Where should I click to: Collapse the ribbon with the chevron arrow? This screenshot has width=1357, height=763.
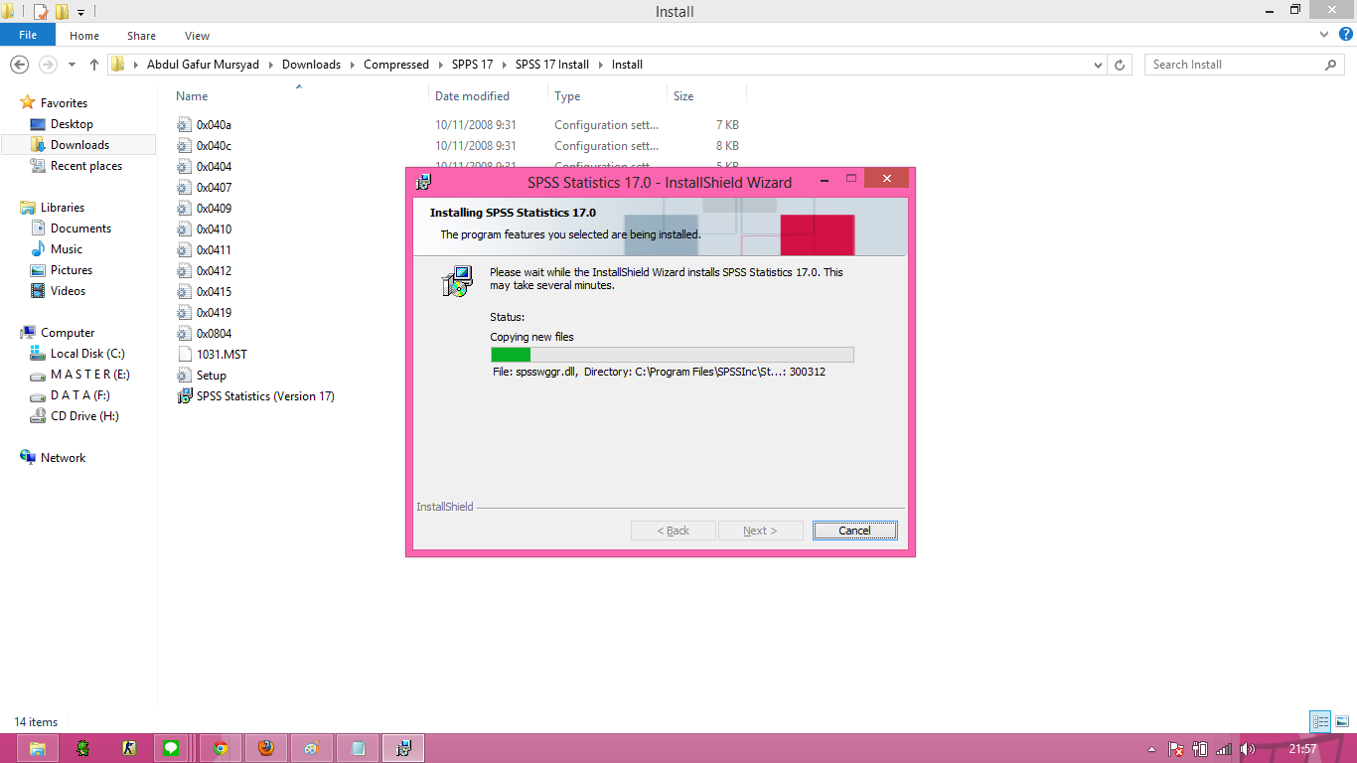pyautogui.click(x=1323, y=34)
